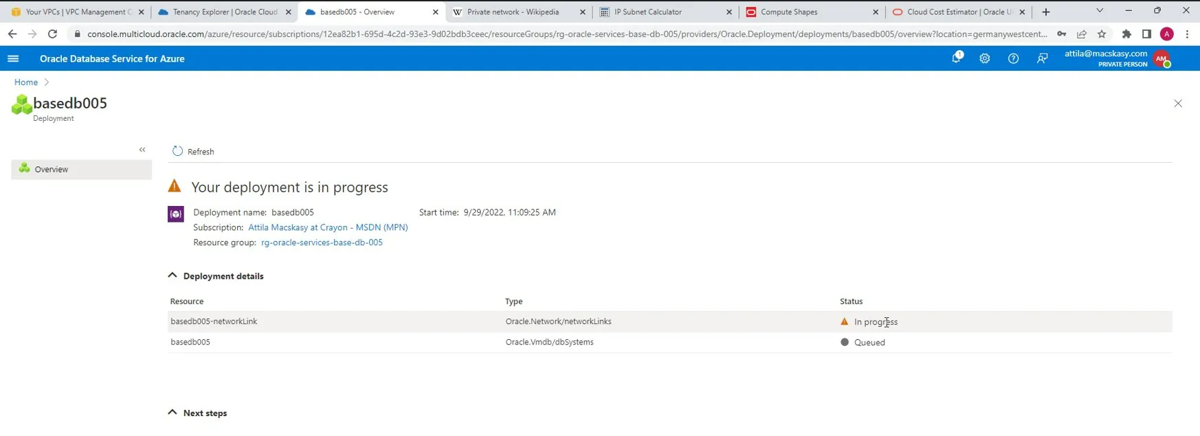The width and height of the screenshot is (1200, 436).
Task: Switch to IP Subnet Calculator tab
Action: (665, 12)
